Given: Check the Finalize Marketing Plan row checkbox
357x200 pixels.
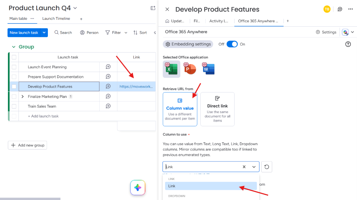Looking at the screenshot, I should point(14,96).
